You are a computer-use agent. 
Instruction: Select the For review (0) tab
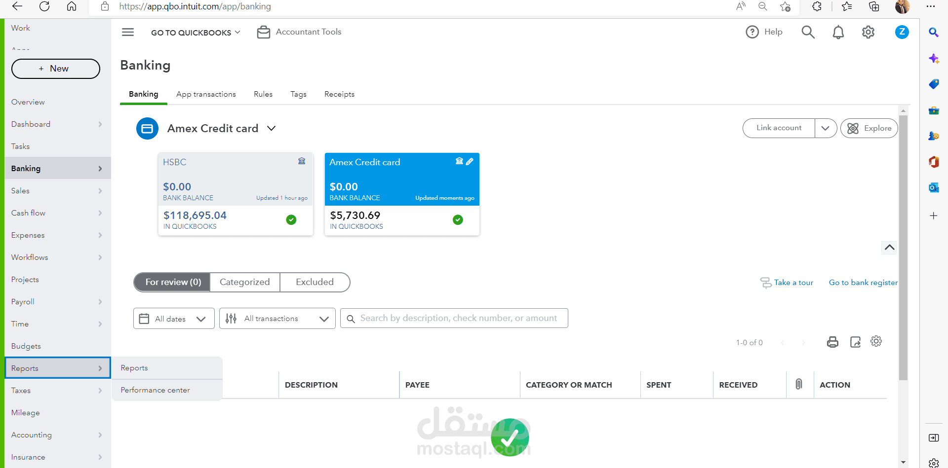coord(173,282)
